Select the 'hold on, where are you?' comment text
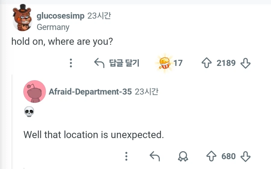The height and width of the screenshot is (169, 271). click(62, 42)
